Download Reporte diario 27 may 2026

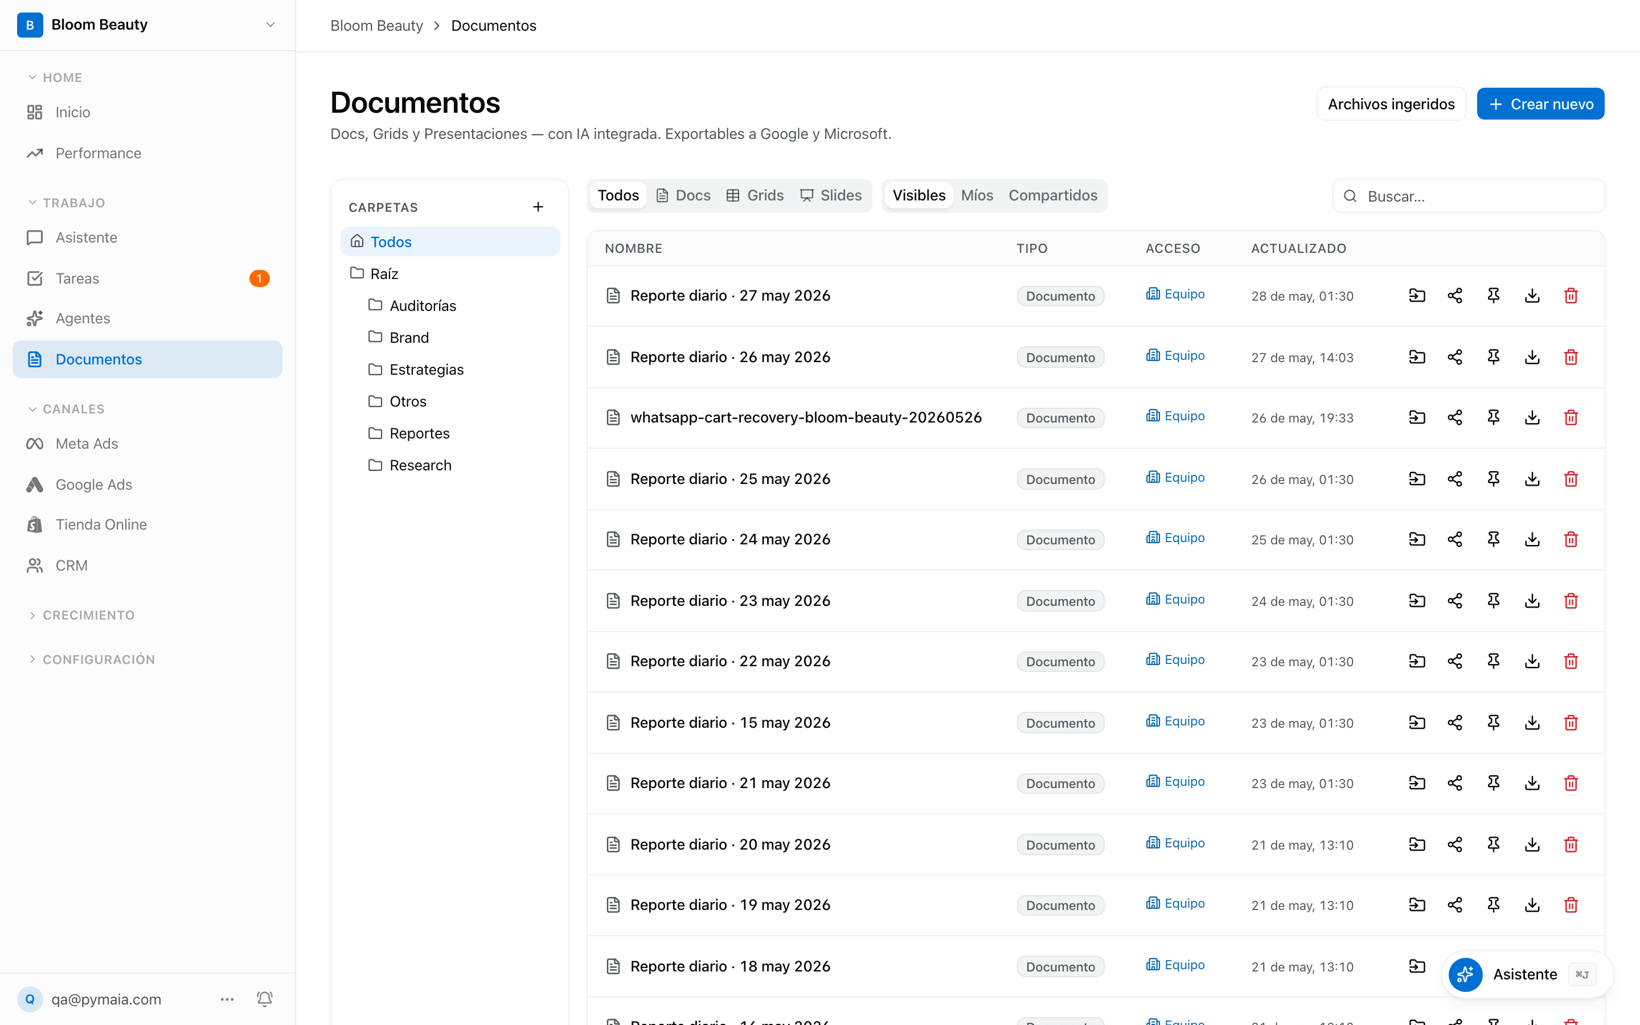[x=1532, y=296]
